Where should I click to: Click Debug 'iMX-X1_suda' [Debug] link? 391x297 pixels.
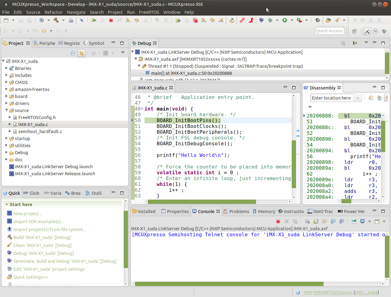tap(43, 253)
